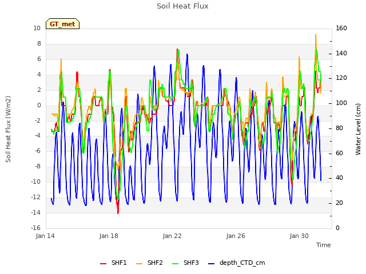Viewport: 366px width, 274px height.
Task: Toggle the SHF1 series in legend
Action: (113, 263)
